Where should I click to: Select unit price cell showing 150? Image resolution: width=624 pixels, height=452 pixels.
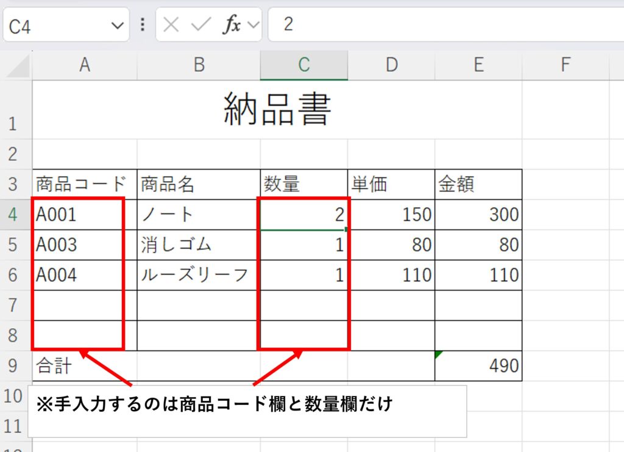(x=392, y=215)
